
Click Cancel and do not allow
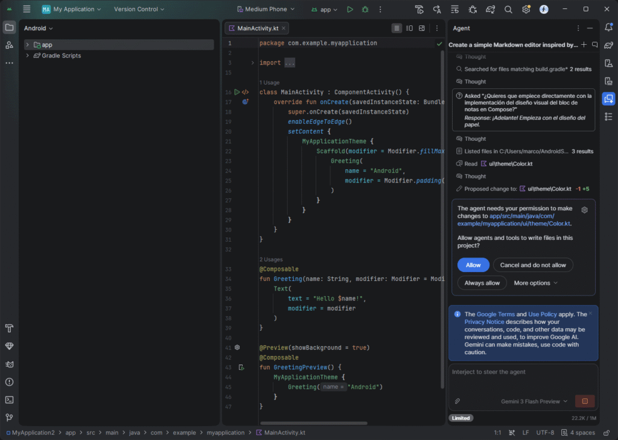pos(533,265)
